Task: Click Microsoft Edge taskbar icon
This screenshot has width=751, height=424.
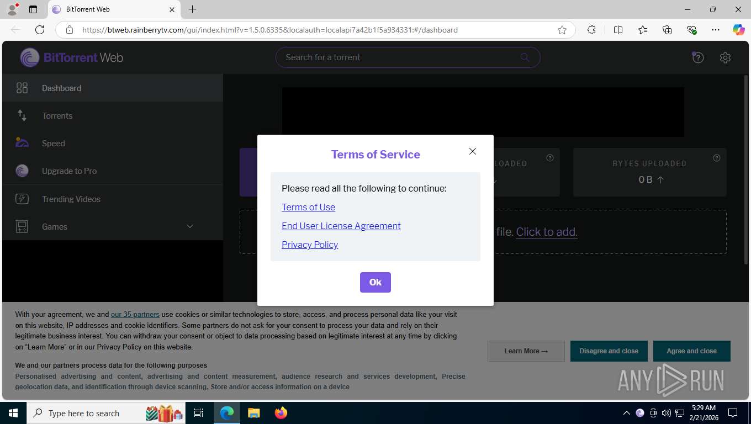Action: pos(227,413)
